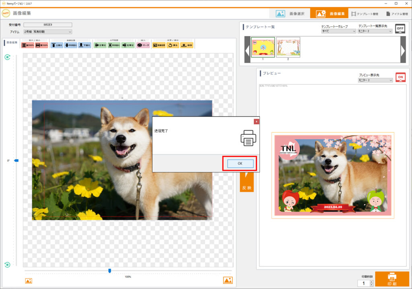
Task: Save the edit with 保存 button
Action: point(187,45)
